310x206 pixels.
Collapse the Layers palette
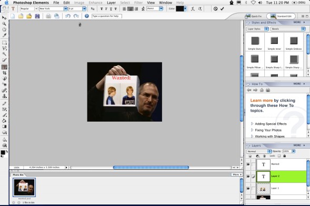[248, 146]
